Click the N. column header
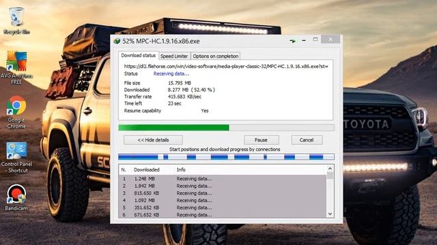Image resolution: width=437 pixels, height=245 pixels. 124,169
